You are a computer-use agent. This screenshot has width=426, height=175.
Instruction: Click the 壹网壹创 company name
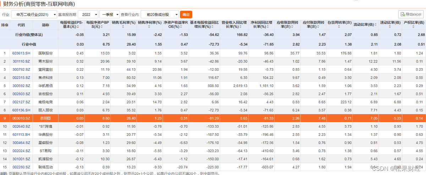[x=45, y=69]
